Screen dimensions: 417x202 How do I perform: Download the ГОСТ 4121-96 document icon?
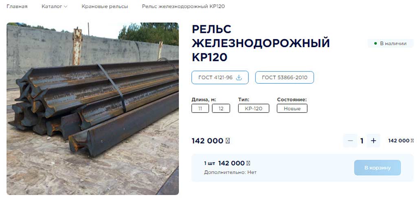coord(239,78)
